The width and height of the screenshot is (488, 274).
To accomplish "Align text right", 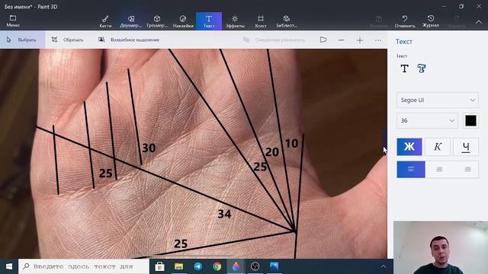I will [467, 169].
